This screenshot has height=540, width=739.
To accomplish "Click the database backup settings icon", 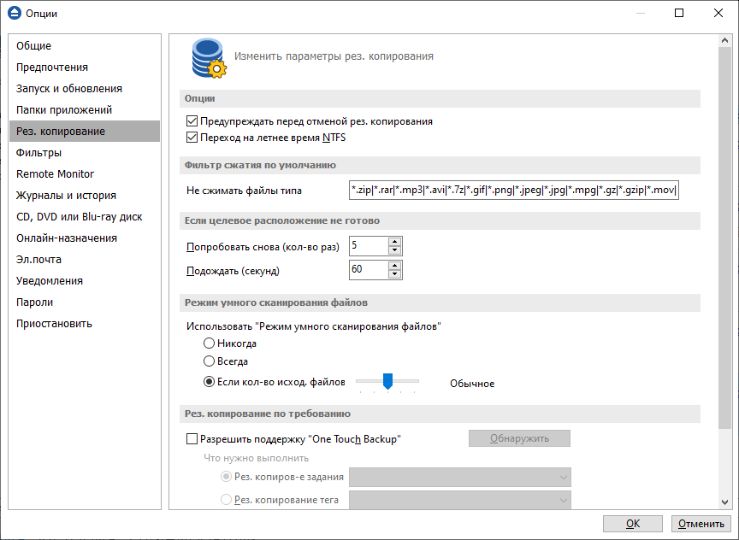I will point(207,57).
